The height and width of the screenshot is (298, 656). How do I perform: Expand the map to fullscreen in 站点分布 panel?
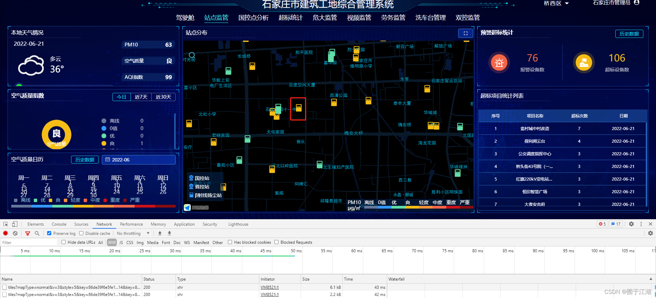(465, 33)
